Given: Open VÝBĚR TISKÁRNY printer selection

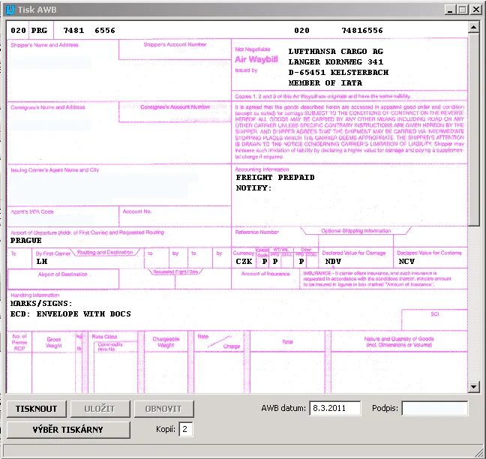Looking at the screenshot, I should [68, 430].
